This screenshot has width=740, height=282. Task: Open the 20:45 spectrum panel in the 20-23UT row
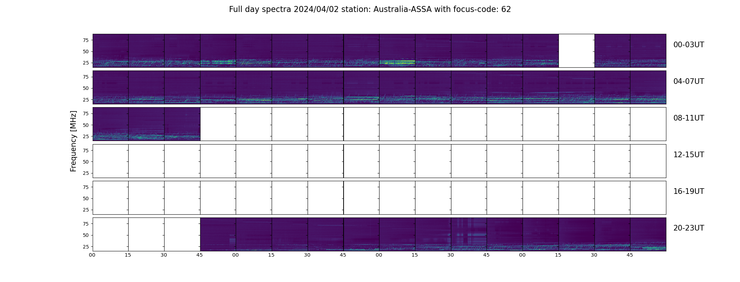click(x=218, y=234)
